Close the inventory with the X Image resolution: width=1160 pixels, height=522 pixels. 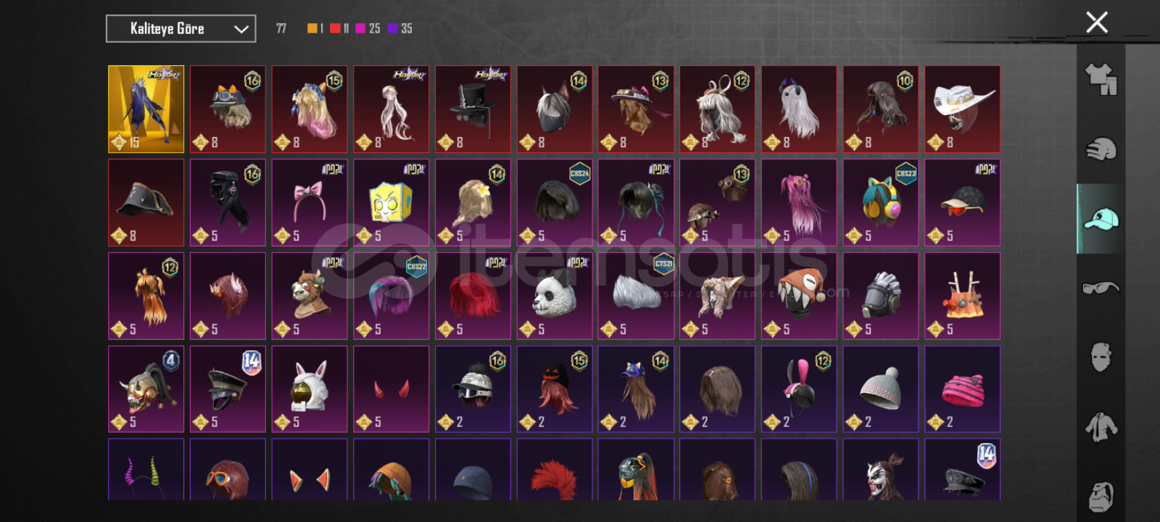tap(1096, 22)
